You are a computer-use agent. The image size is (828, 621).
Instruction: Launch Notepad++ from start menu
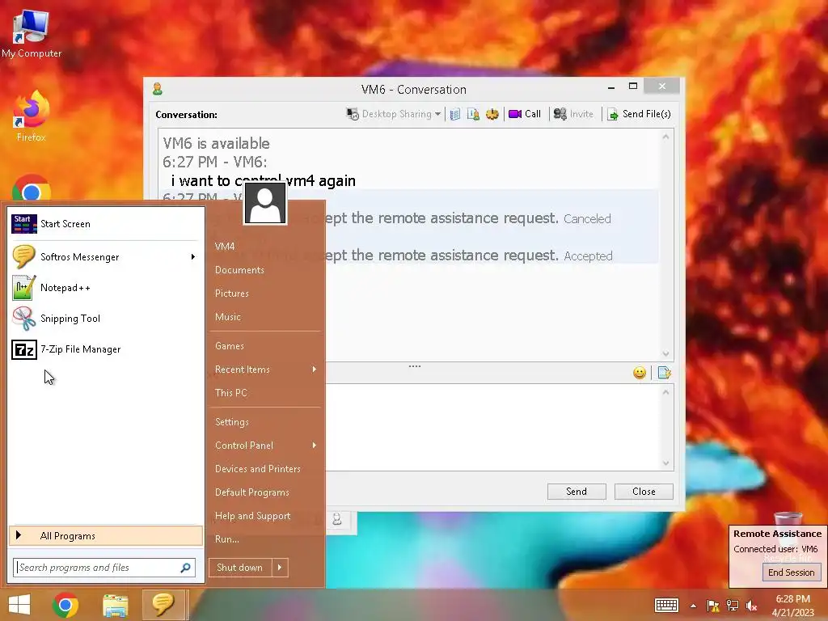106,288
